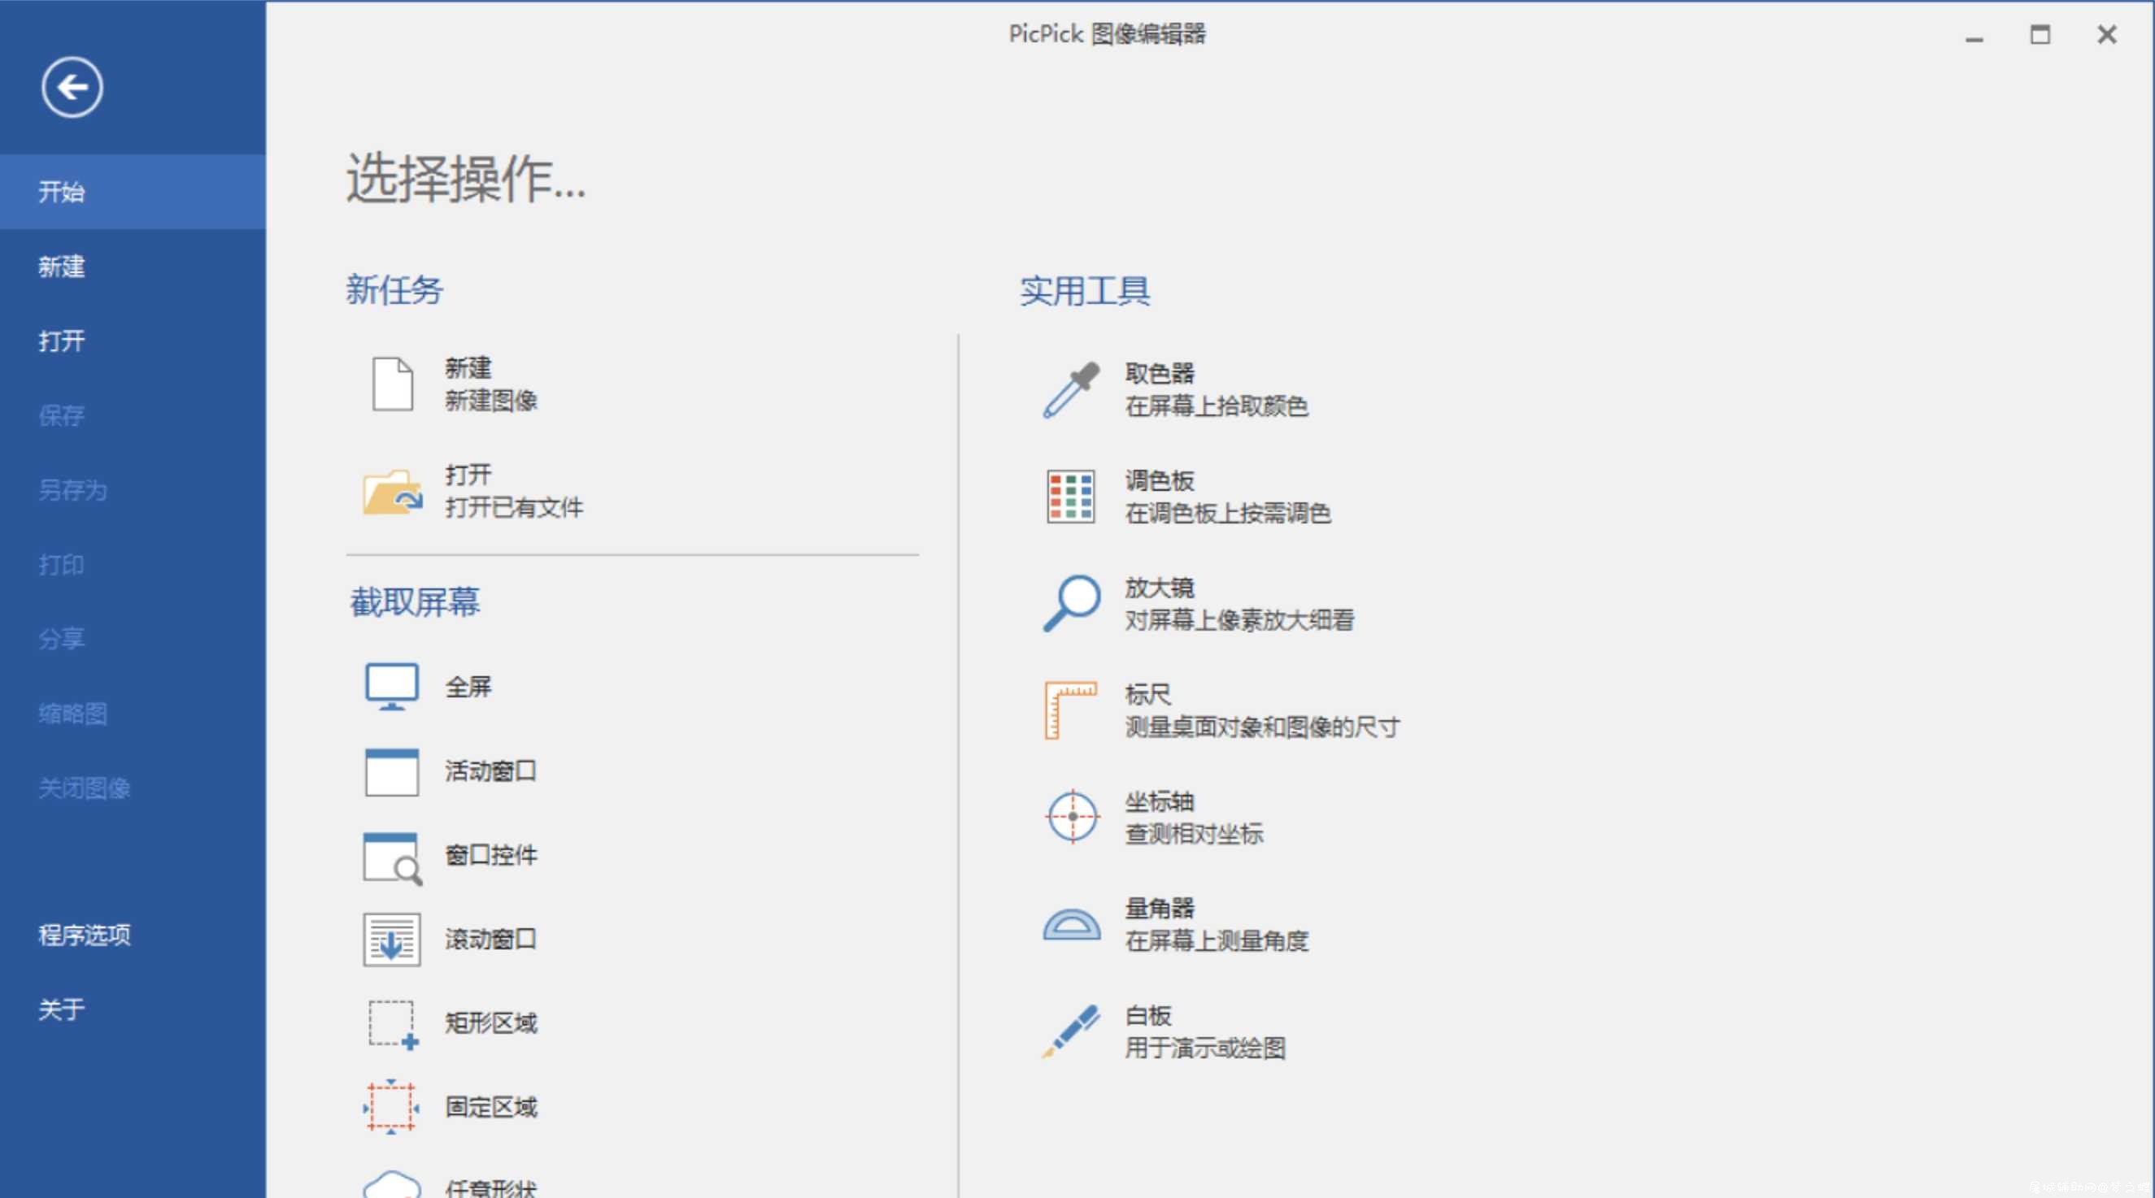Image resolution: width=2155 pixels, height=1198 pixels.
Task: Close the PicPick window
Action: pyautogui.click(x=2106, y=35)
